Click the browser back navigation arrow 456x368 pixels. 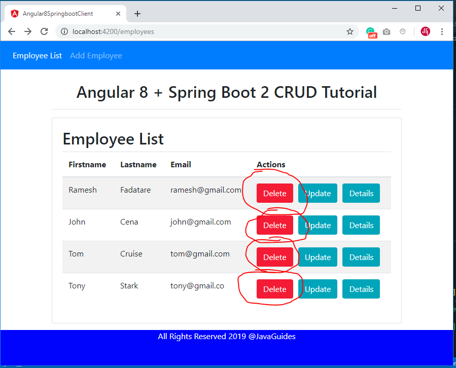11,31
